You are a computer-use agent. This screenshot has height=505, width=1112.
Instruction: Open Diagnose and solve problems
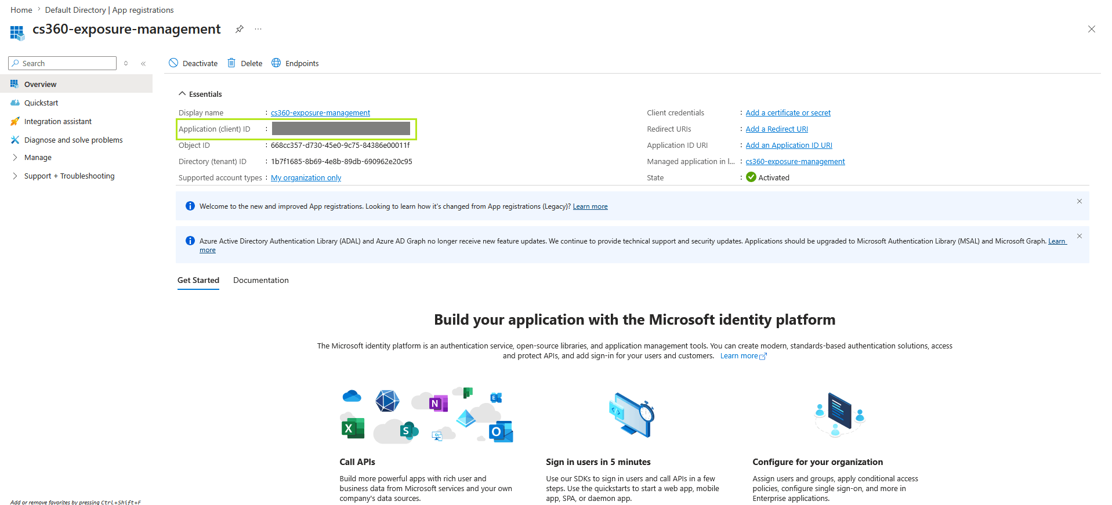click(x=76, y=140)
